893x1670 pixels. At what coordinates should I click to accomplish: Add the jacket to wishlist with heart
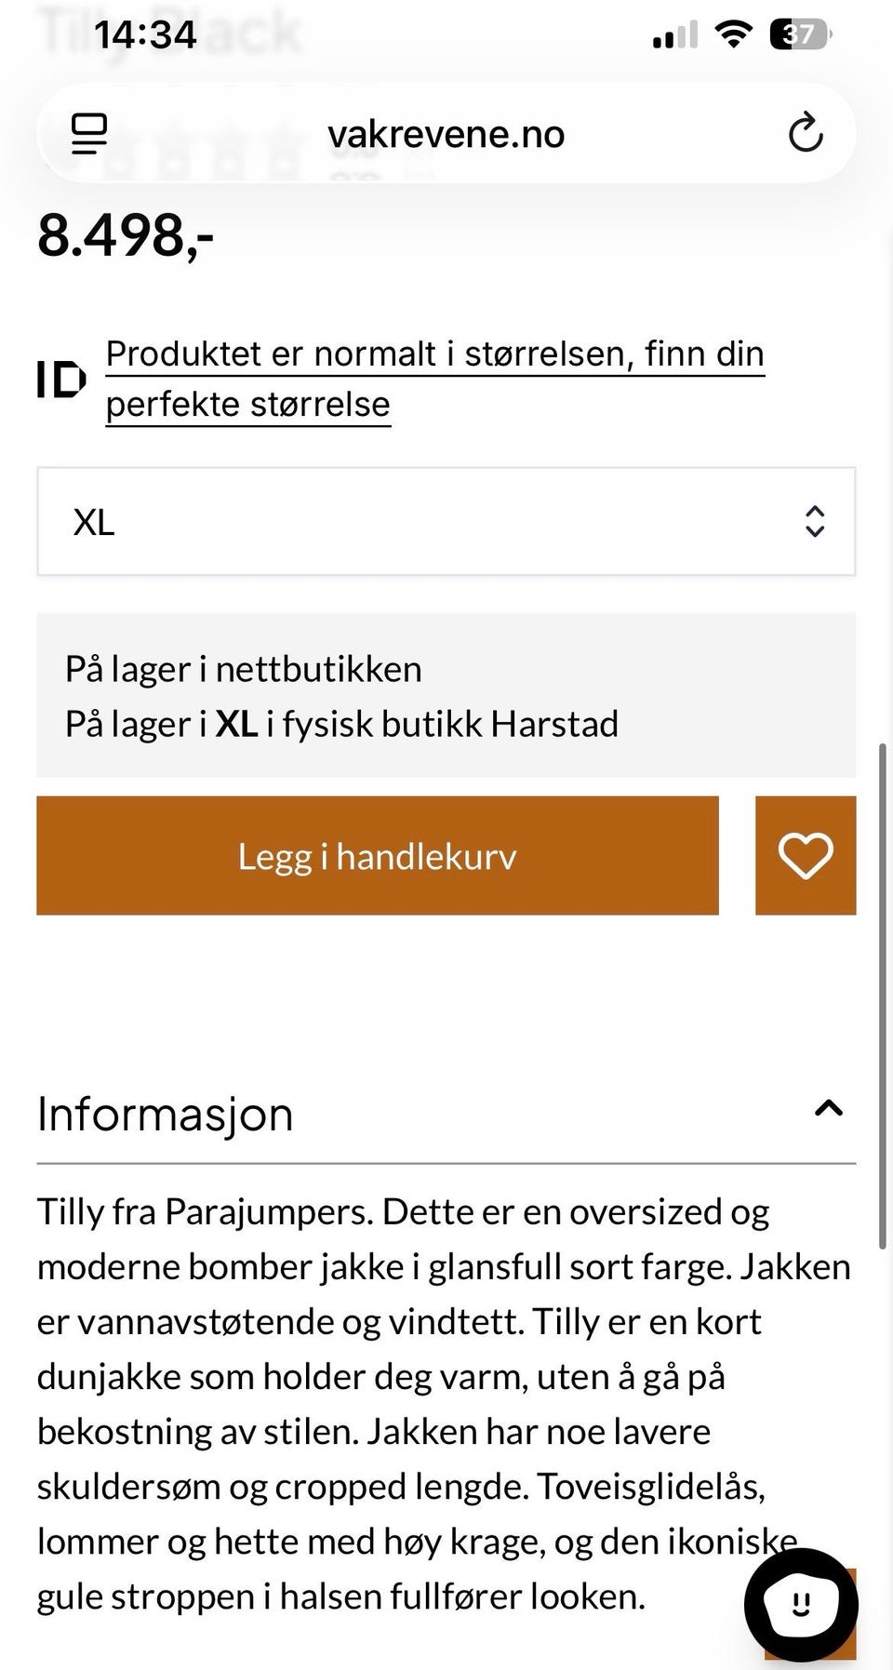806,856
